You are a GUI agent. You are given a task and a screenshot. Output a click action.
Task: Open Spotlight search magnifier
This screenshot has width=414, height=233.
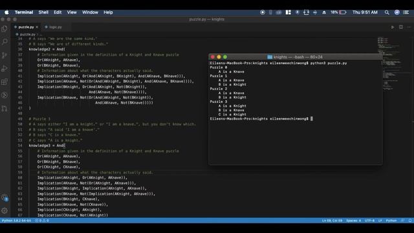(x=387, y=12)
